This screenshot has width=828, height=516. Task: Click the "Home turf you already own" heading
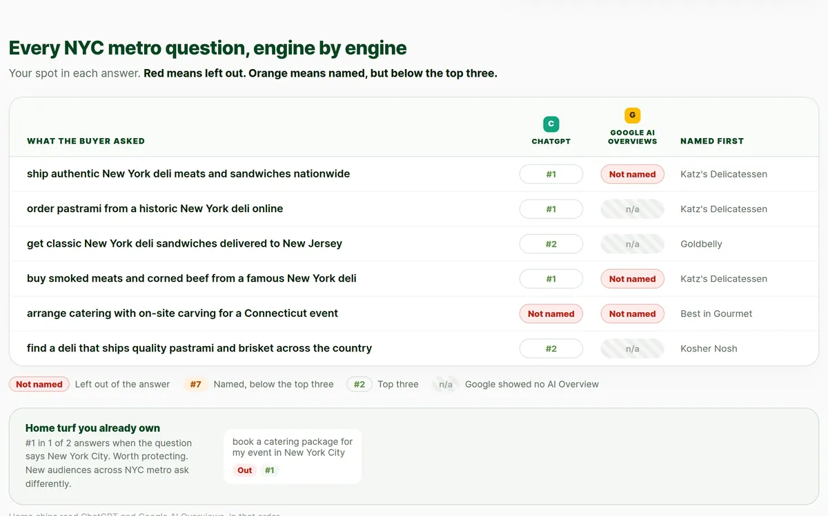[92, 428]
